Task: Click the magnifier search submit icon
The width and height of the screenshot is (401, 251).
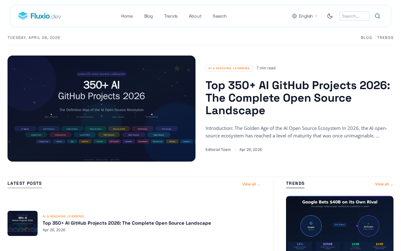Action: [378, 16]
